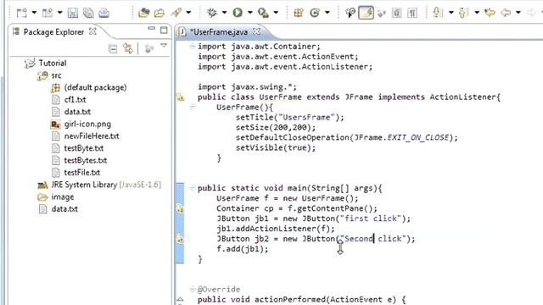Select the src folder
The height and width of the screenshot is (305, 543).
pyautogui.click(x=56, y=75)
